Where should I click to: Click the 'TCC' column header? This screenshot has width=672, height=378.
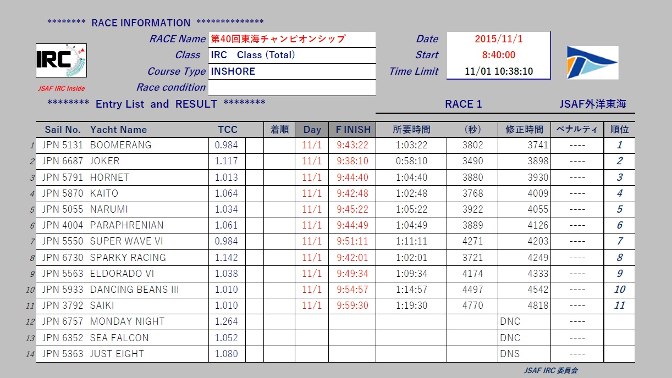(x=227, y=130)
